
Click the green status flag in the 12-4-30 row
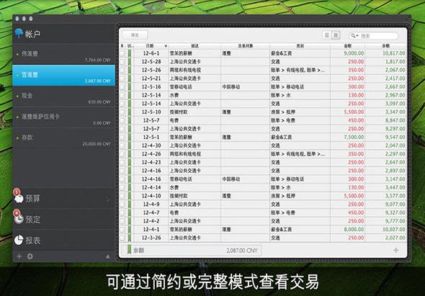point(130,145)
